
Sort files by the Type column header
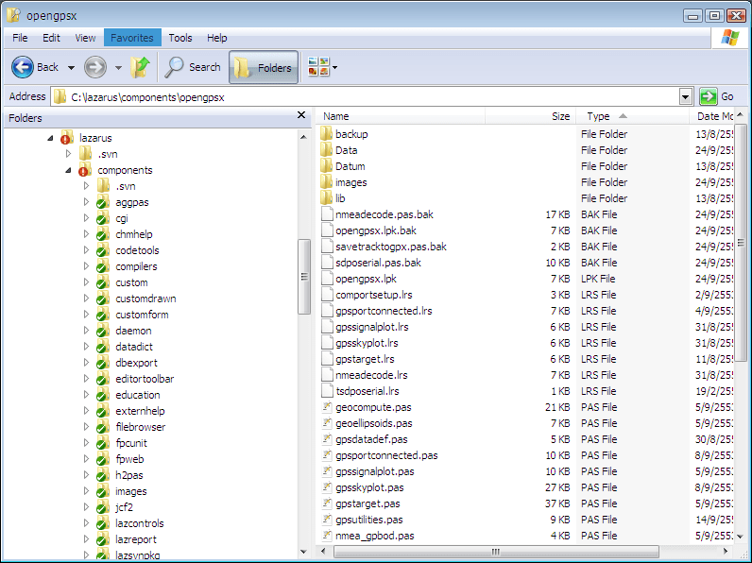[633, 116]
